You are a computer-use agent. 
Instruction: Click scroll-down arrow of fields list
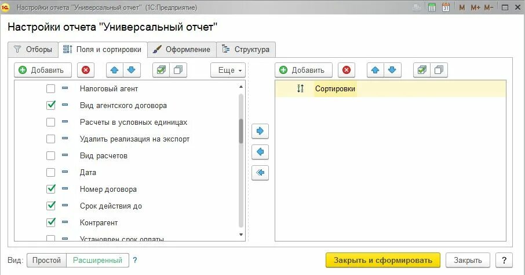(241, 235)
